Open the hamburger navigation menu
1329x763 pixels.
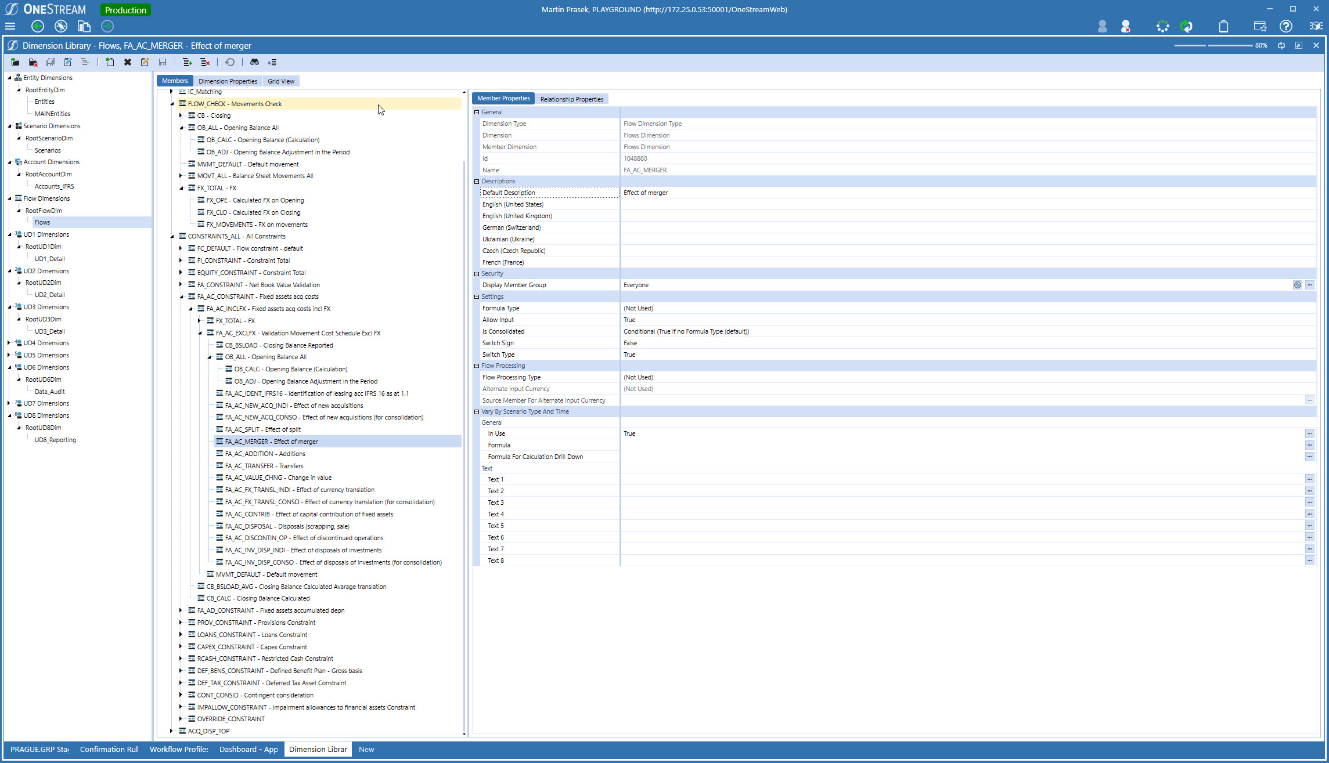point(10,26)
